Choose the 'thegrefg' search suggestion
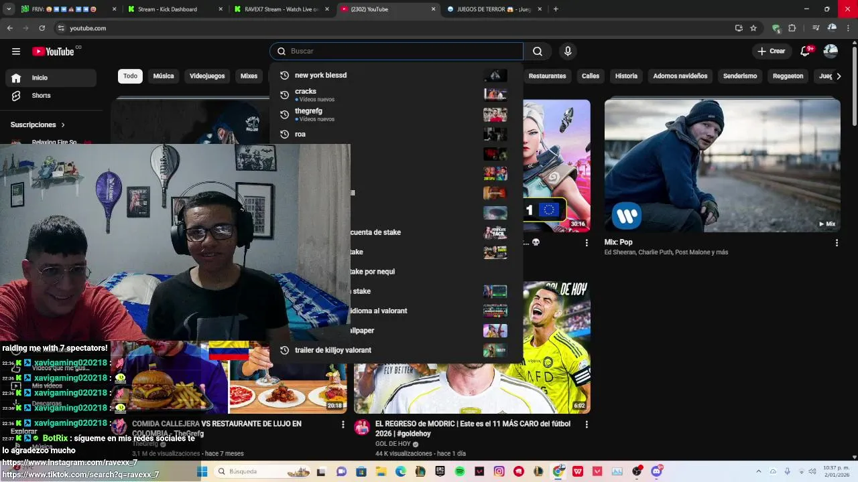Viewport: 858px width, 482px height. point(396,114)
